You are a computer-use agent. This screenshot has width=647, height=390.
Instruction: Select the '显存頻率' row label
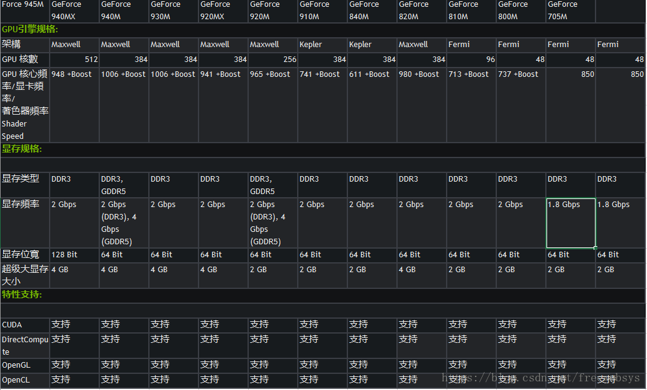pos(25,223)
